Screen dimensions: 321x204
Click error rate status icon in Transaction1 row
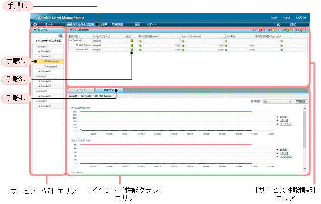click(226, 50)
